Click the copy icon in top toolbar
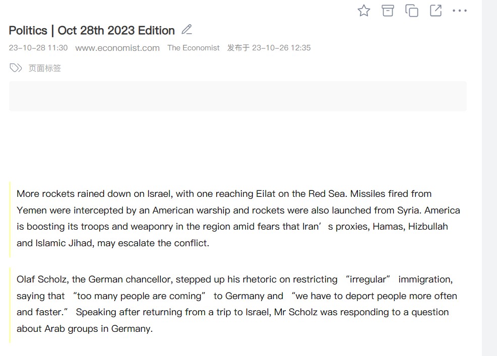The height and width of the screenshot is (356, 497). point(412,11)
